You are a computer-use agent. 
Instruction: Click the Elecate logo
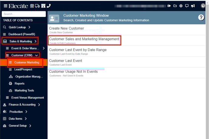click(18, 6)
